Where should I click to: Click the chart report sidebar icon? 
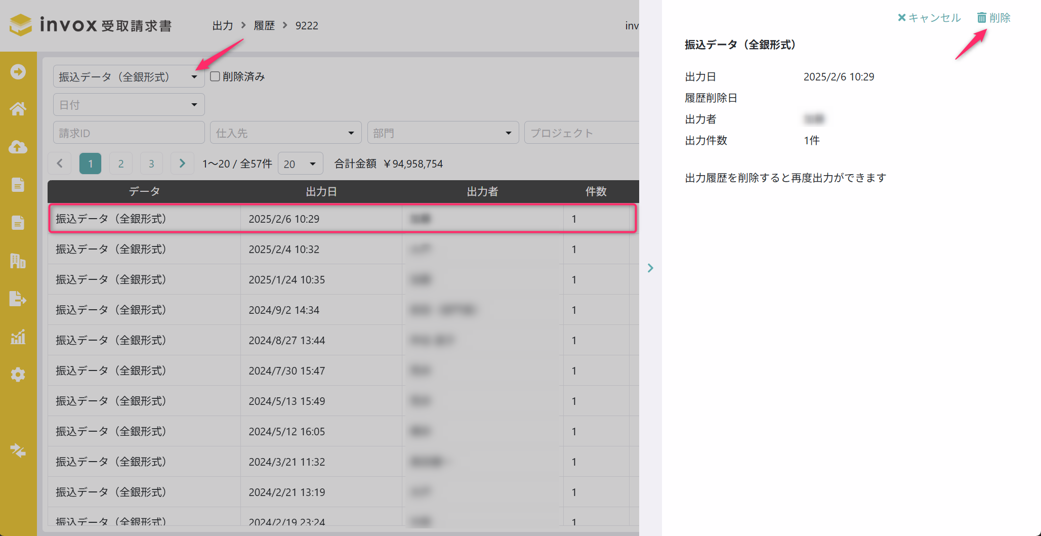(x=18, y=337)
